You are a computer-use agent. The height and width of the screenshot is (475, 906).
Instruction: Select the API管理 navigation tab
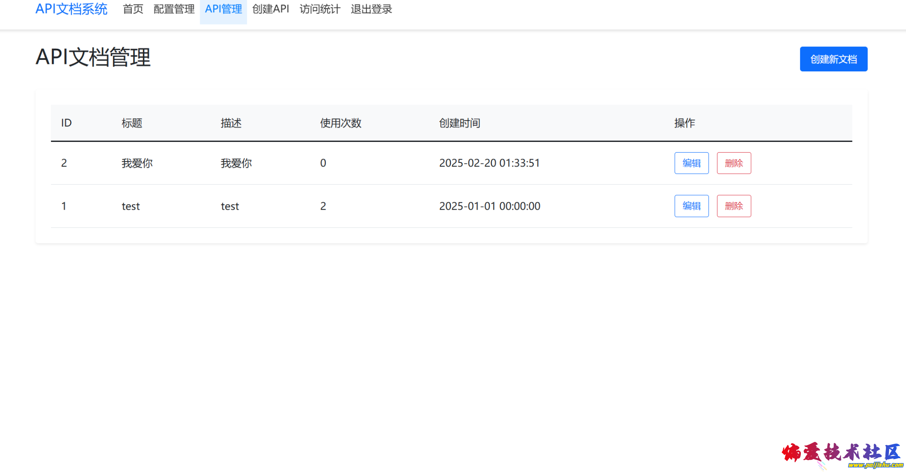(223, 9)
